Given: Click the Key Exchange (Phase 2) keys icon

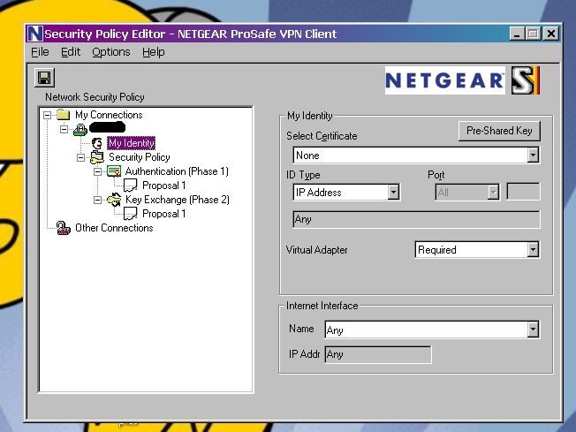Looking at the screenshot, I should coord(114,200).
